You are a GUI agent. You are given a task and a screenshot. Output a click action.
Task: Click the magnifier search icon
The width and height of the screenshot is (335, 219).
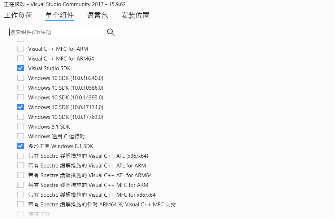(x=110, y=32)
